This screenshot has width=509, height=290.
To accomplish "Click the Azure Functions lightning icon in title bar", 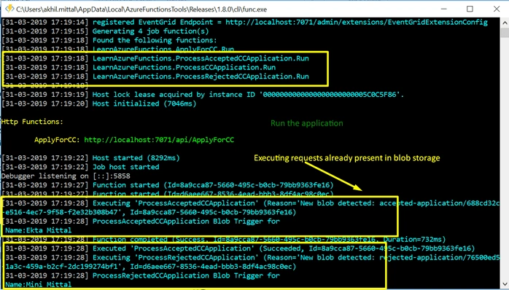I will pos(9,8).
